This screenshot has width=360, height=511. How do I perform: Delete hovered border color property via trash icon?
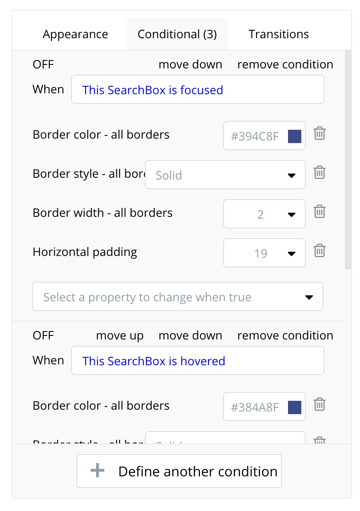point(319,404)
